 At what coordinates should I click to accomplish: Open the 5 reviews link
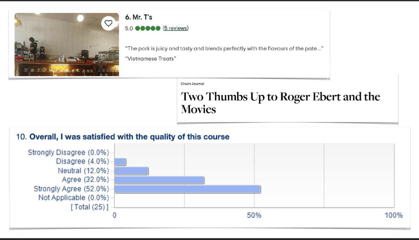176,28
